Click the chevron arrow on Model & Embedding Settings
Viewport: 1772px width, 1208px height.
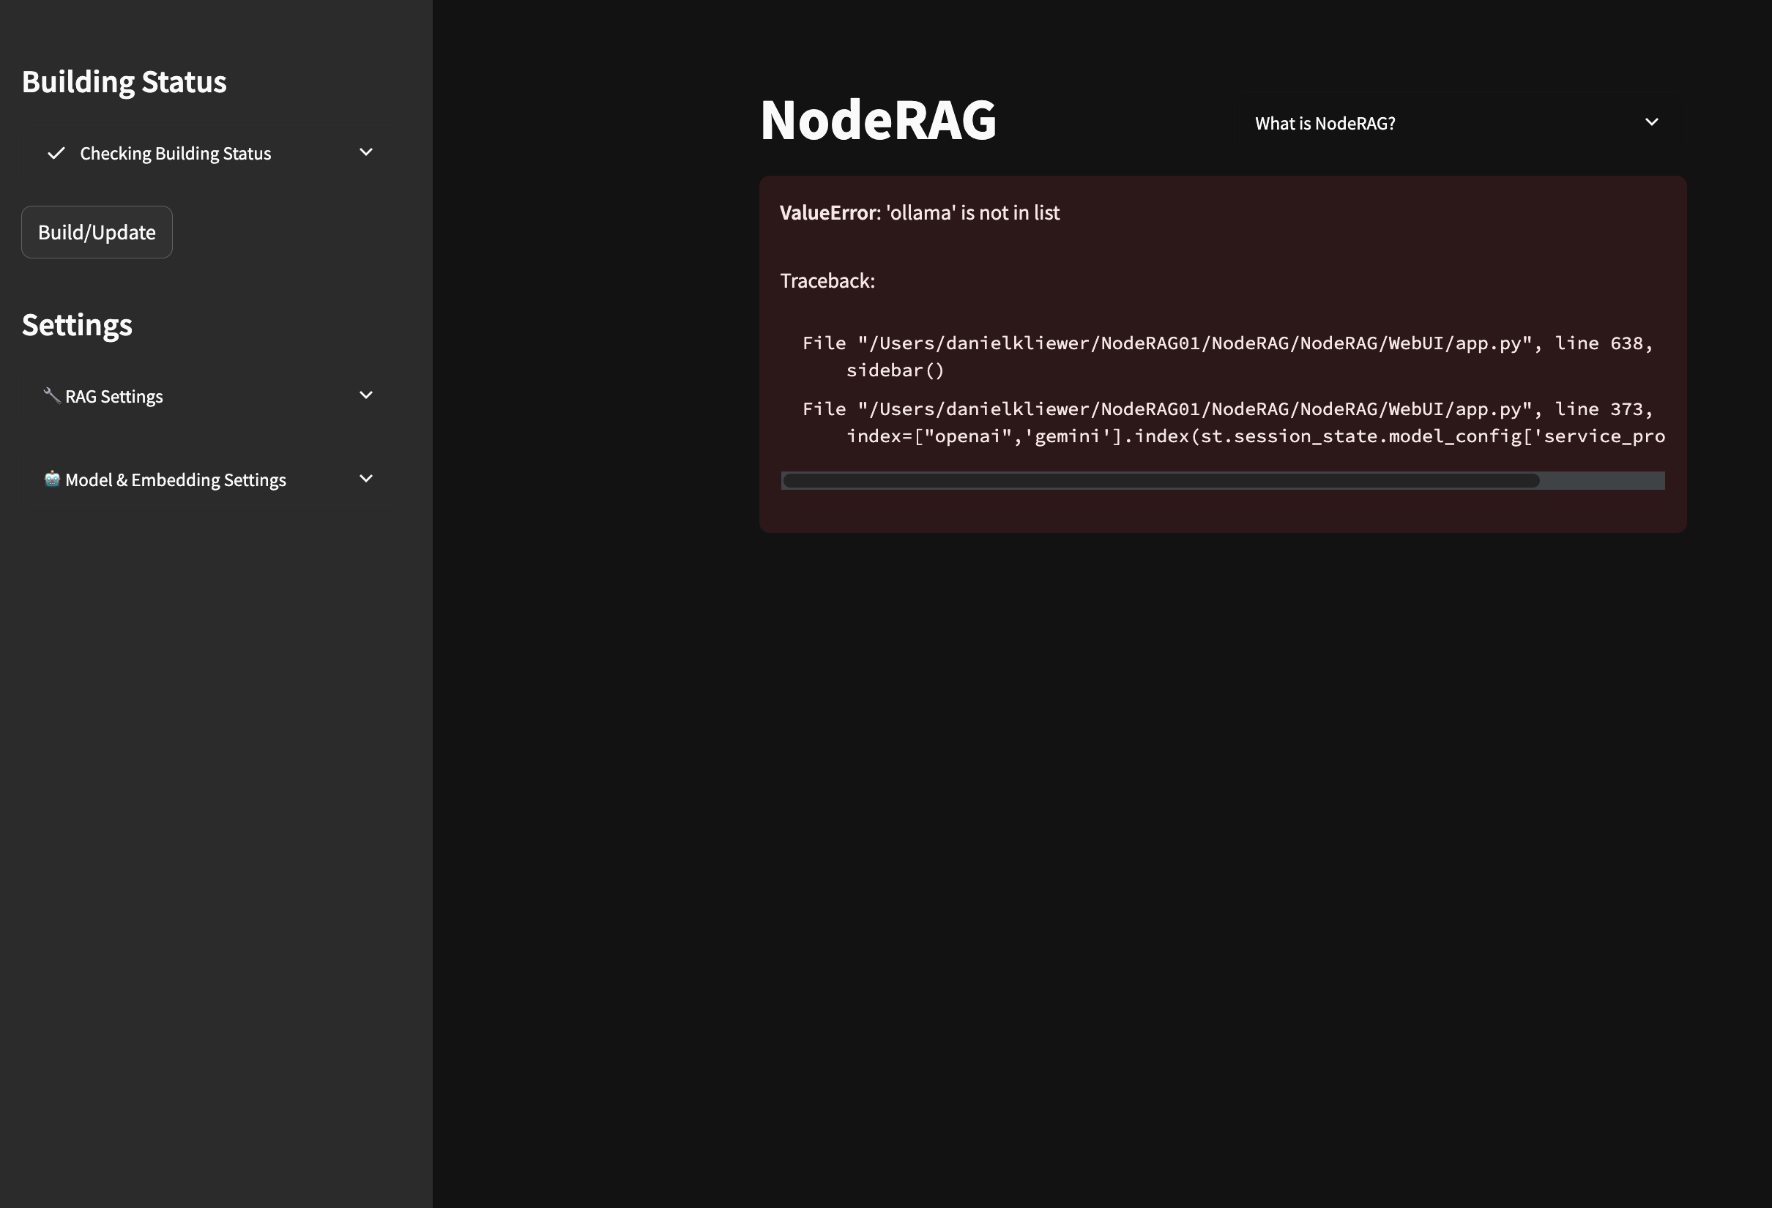[366, 479]
